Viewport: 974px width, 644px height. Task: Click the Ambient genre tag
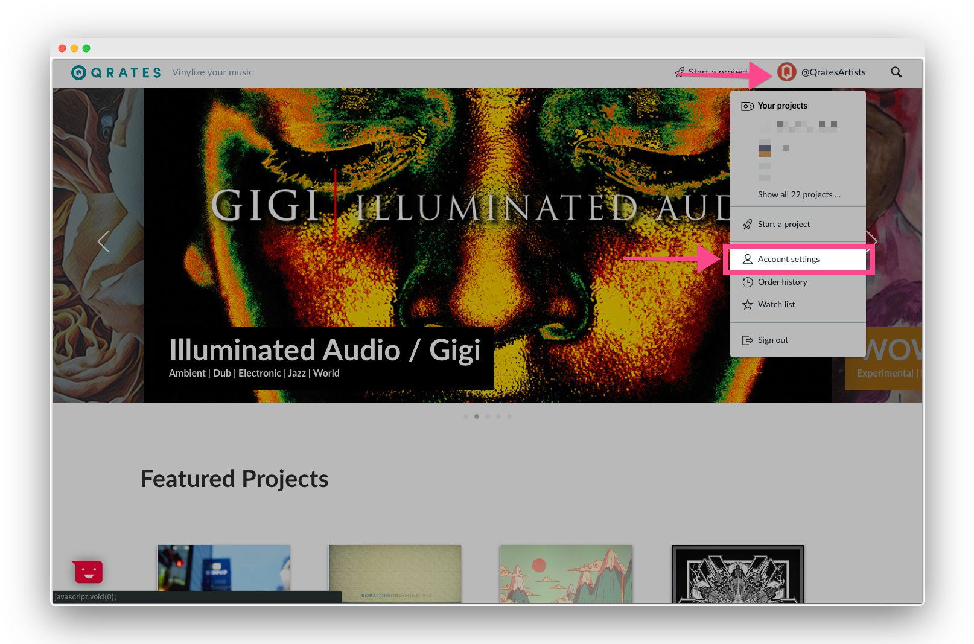click(187, 373)
